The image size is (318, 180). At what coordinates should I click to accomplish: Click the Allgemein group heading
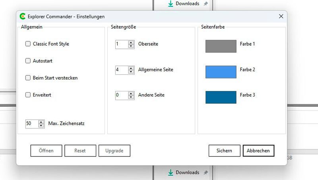(32, 27)
